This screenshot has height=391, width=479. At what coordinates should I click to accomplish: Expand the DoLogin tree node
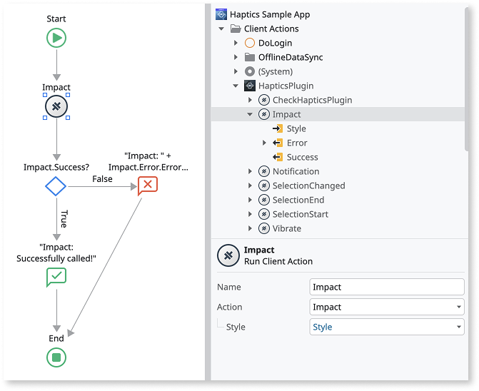click(236, 43)
